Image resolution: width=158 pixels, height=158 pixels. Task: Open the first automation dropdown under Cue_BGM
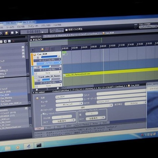[x=47, y=60]
